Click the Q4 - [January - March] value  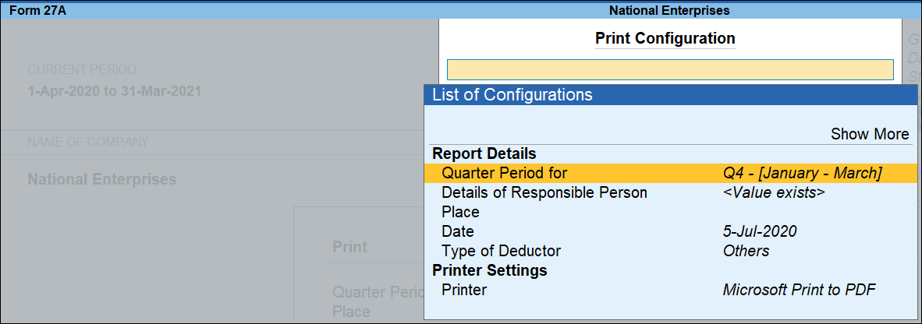tap(802, 173)
